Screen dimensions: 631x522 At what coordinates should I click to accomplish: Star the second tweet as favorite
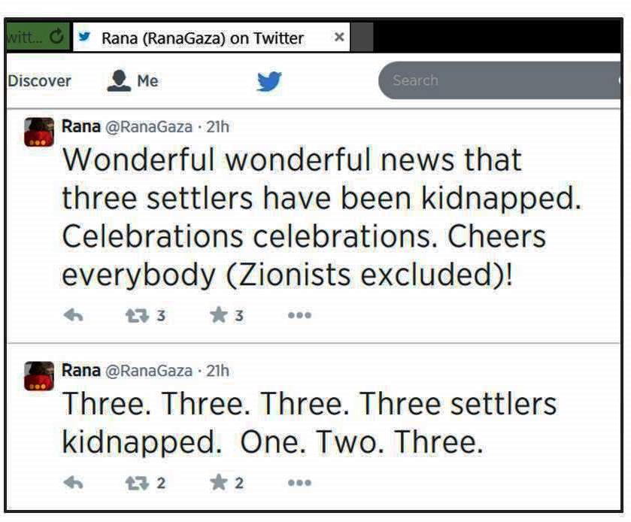pyautogui.click(x=219, y=481)
